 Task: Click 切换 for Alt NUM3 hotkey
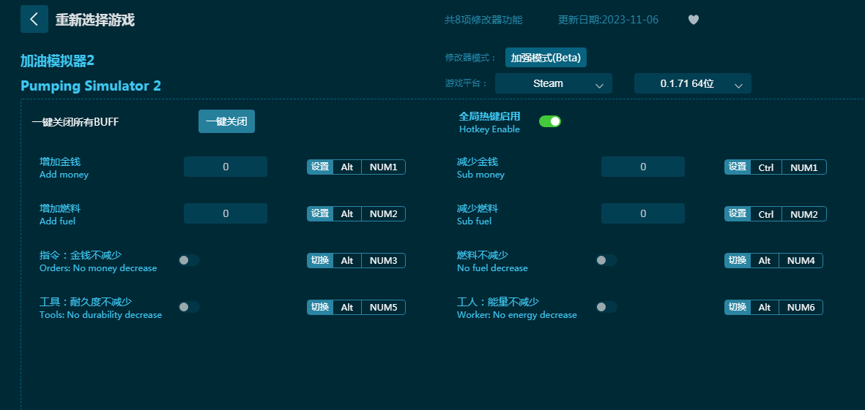[x=320, y=261]
